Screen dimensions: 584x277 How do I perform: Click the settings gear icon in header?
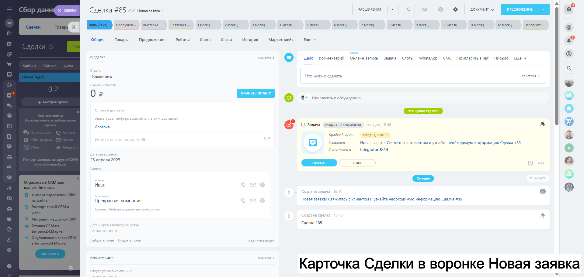click(455, 9)
